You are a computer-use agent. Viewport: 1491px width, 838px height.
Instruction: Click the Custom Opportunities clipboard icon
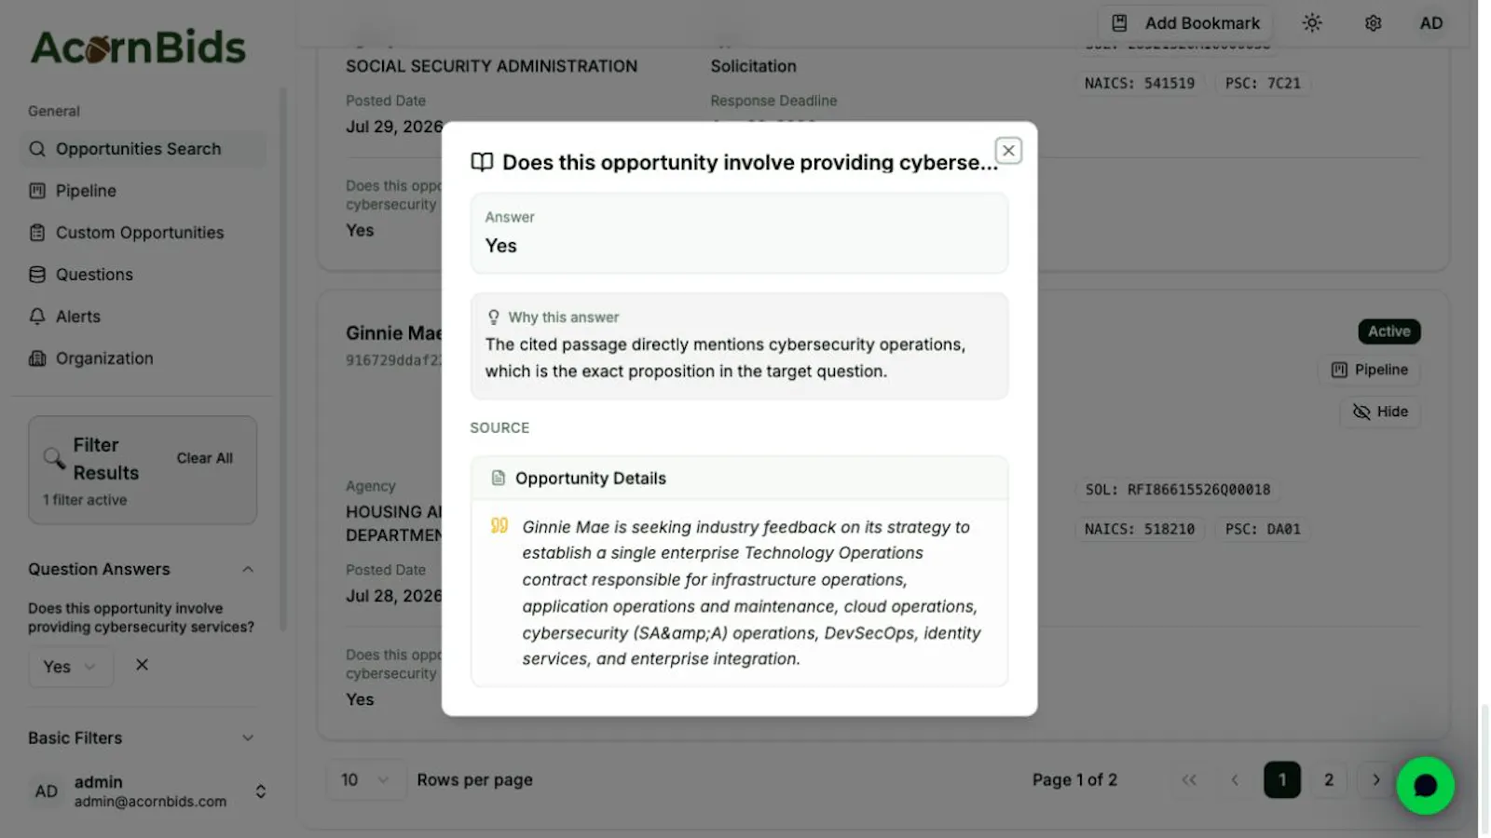click(x=37, y=233)
